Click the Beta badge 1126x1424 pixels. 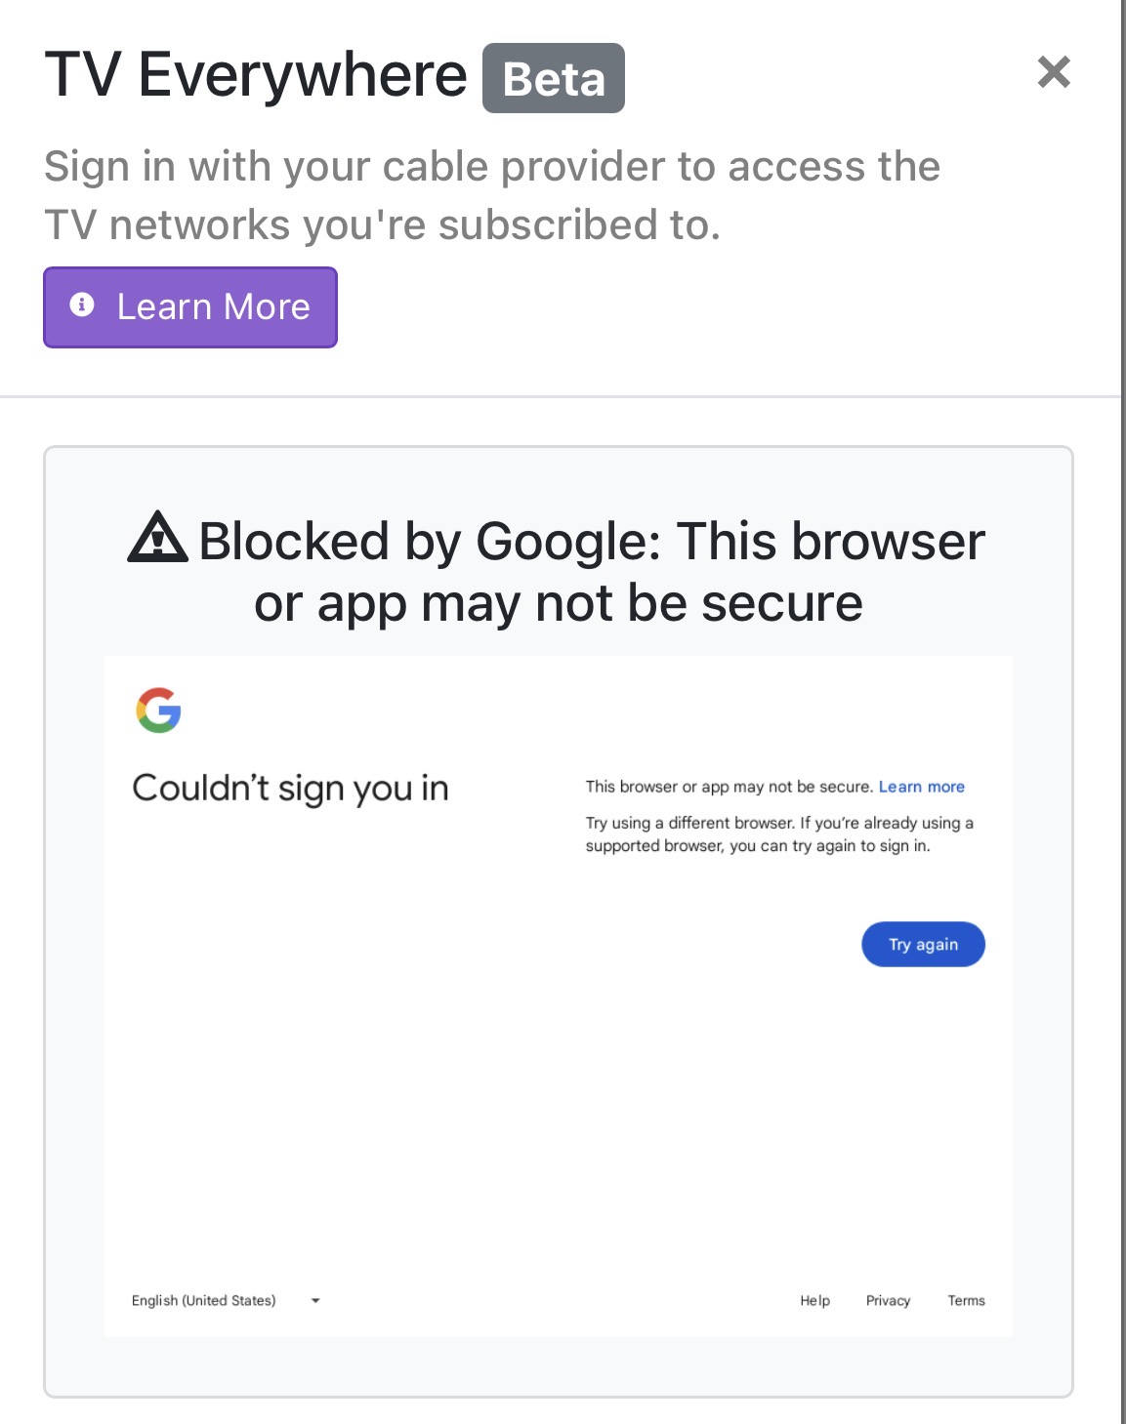pyautogui.click(x=553, y=79)
